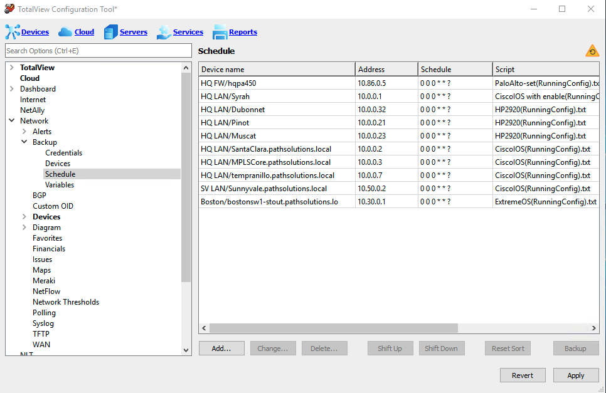Select Polling in the tree
Screen dimensions: 606x393
coord(44,313)
